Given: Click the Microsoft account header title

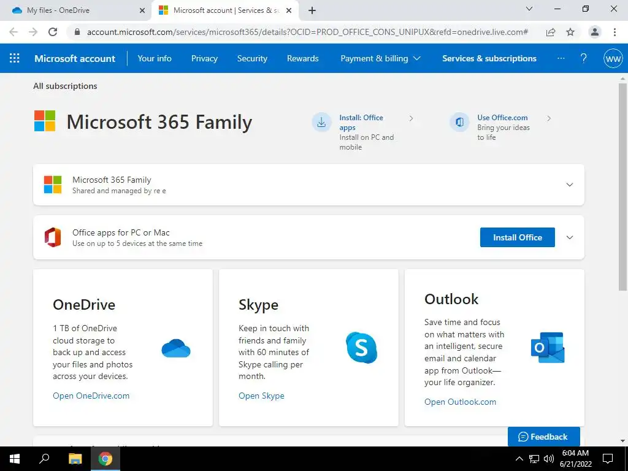Looking at the screenshot, I should tap(75, 58).
